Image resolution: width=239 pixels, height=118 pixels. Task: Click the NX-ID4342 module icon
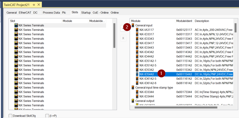[x=137, y=52]
